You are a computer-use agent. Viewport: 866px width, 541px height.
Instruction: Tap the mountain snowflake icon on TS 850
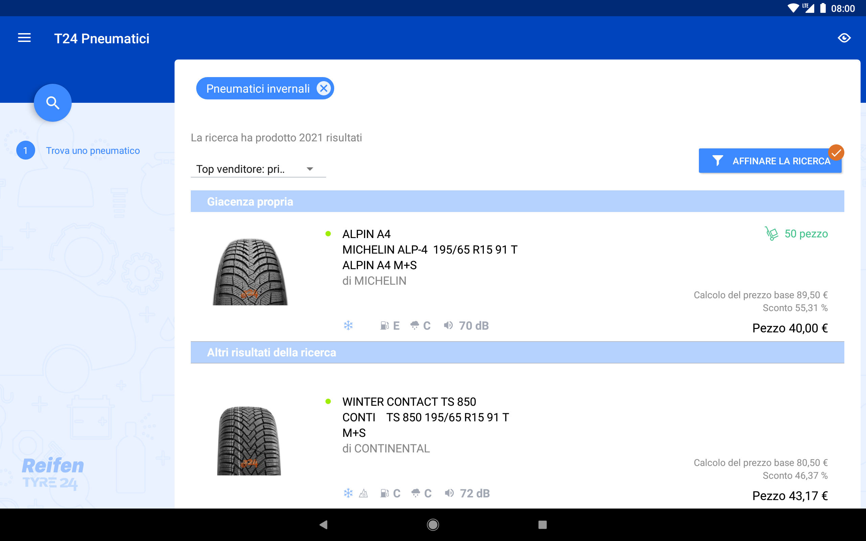tap(364, 493)
